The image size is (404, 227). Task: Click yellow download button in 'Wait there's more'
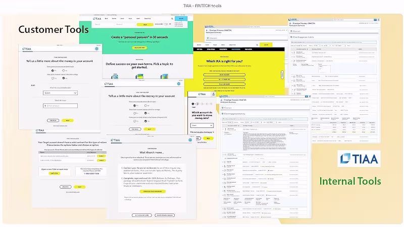point(153,192)
